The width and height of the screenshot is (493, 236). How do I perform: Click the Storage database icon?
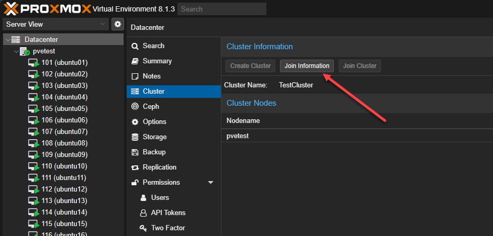(135, 137)
